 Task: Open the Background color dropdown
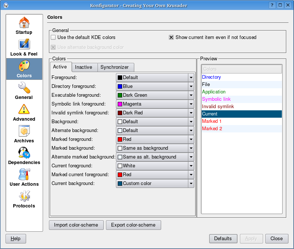click(155, 122)
